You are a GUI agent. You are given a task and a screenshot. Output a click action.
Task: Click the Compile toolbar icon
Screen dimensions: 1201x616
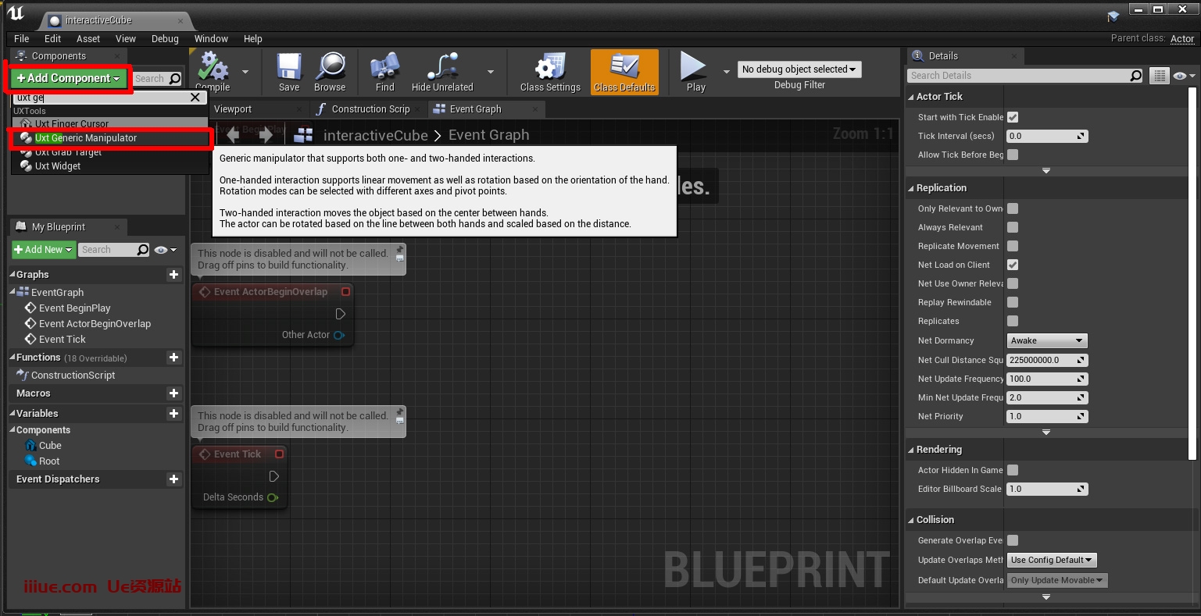click(213, 68)
